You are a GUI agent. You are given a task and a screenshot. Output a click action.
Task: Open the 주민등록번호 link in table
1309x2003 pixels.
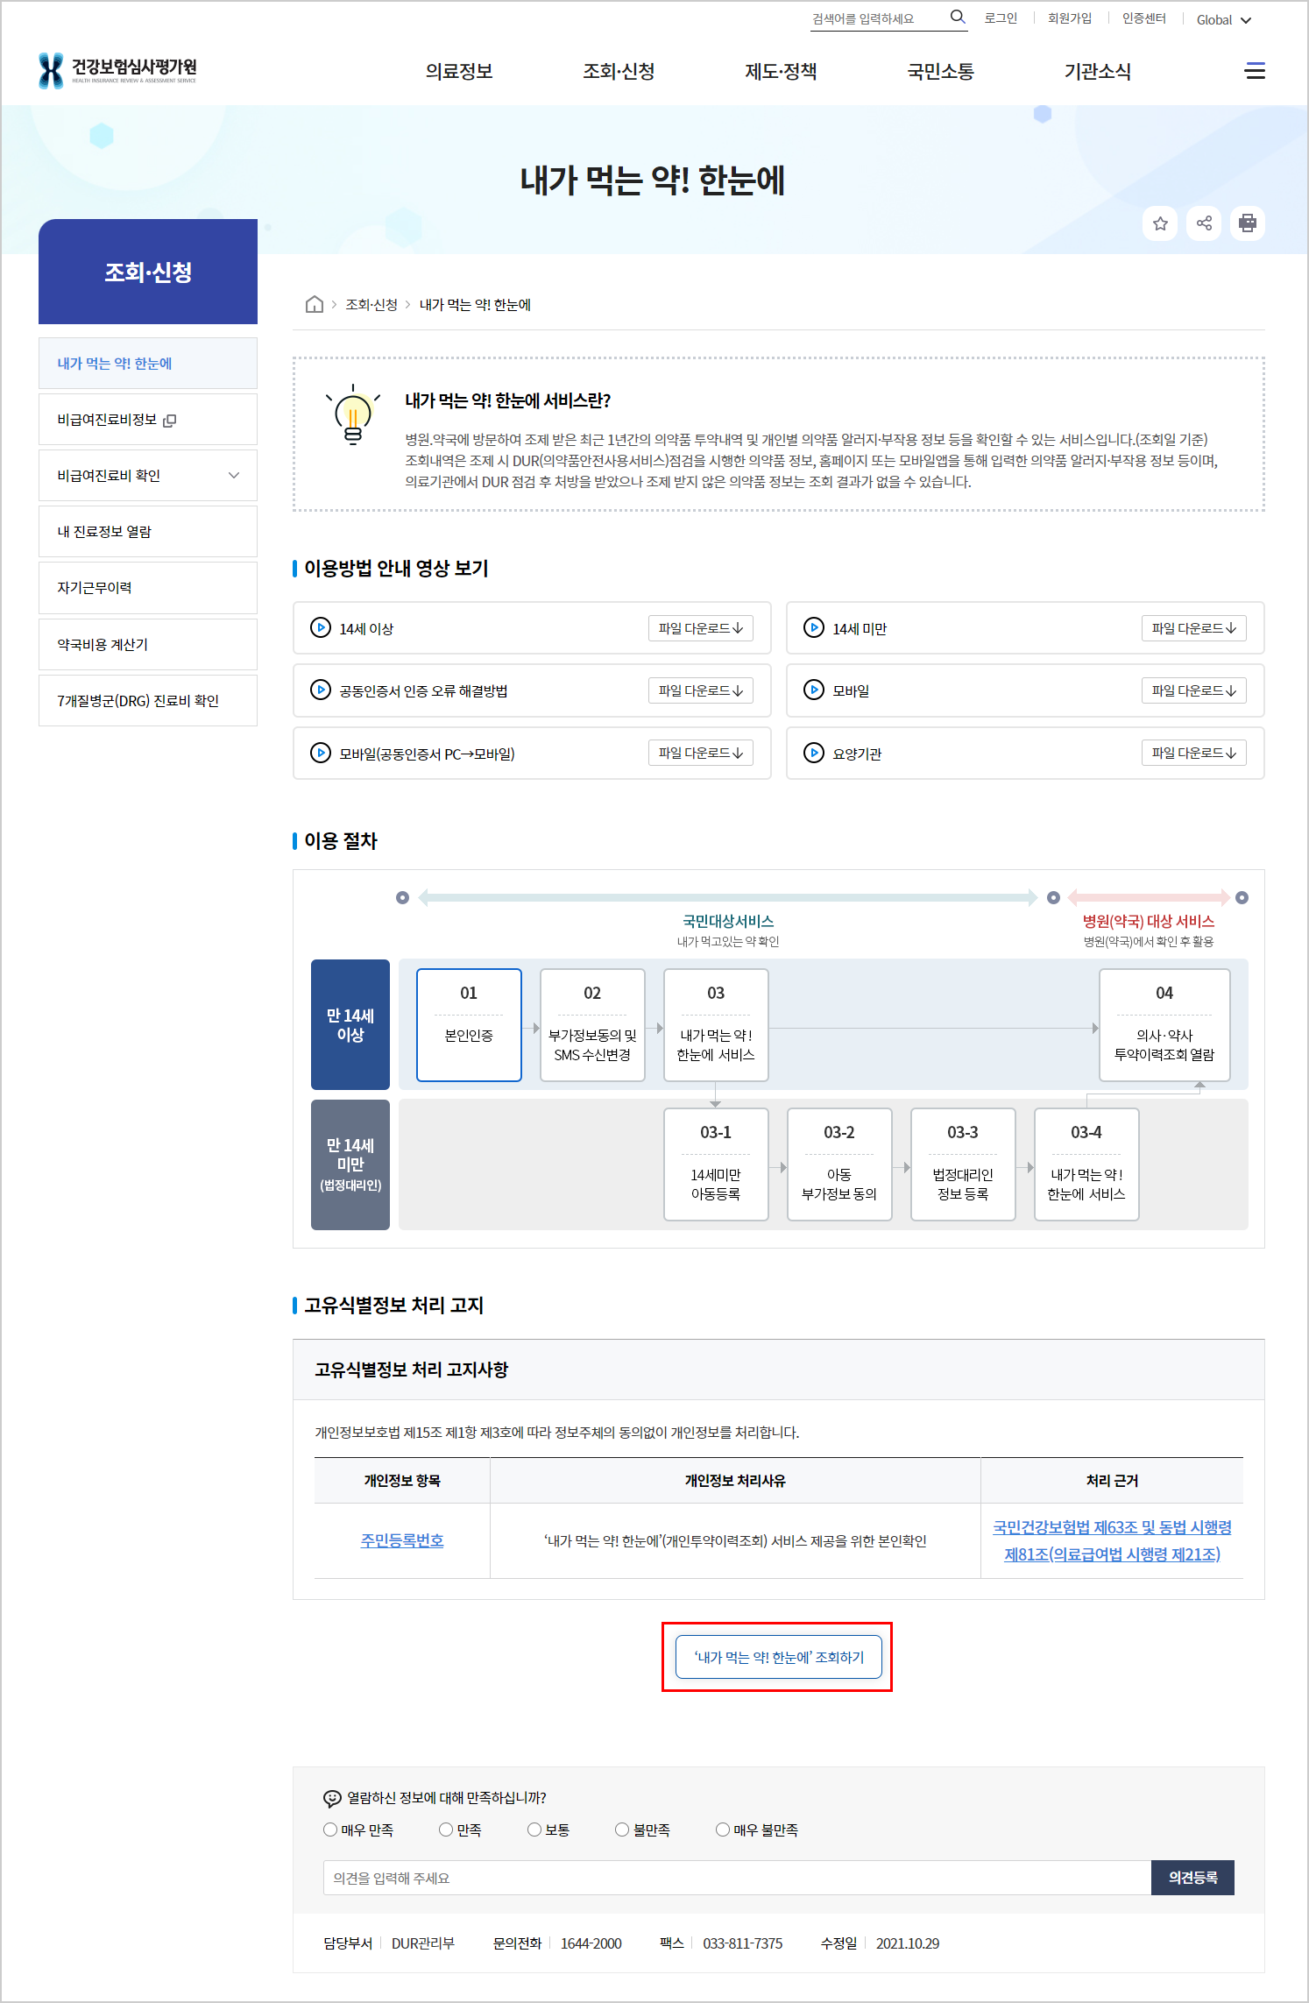402,1540
